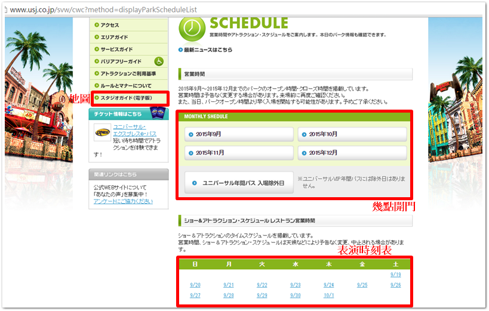Click the 土 column header
Viewport: 489px width, 311px height.
pyautogui.click(x=395, y=264)
